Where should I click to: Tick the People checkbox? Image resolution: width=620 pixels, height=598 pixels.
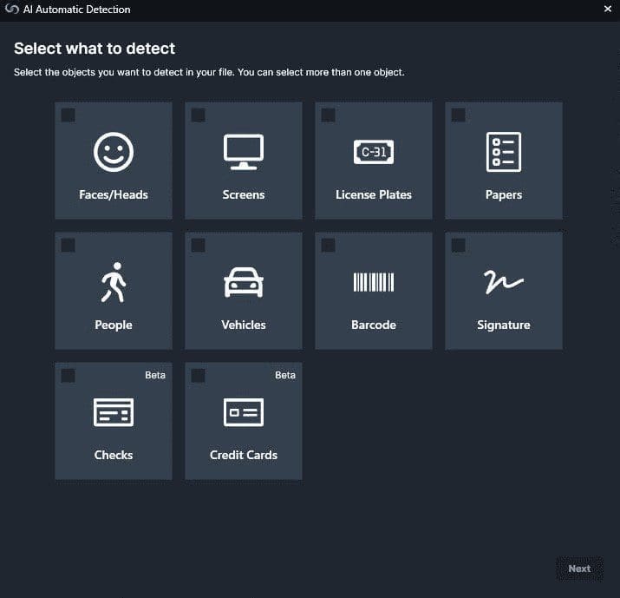tap(68, 246)
